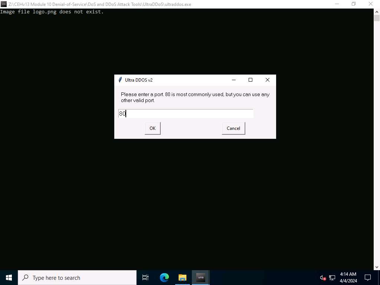The image size is (380, 285).
Task: Click the console scrollbar down arrow
Action: point(377,267)
